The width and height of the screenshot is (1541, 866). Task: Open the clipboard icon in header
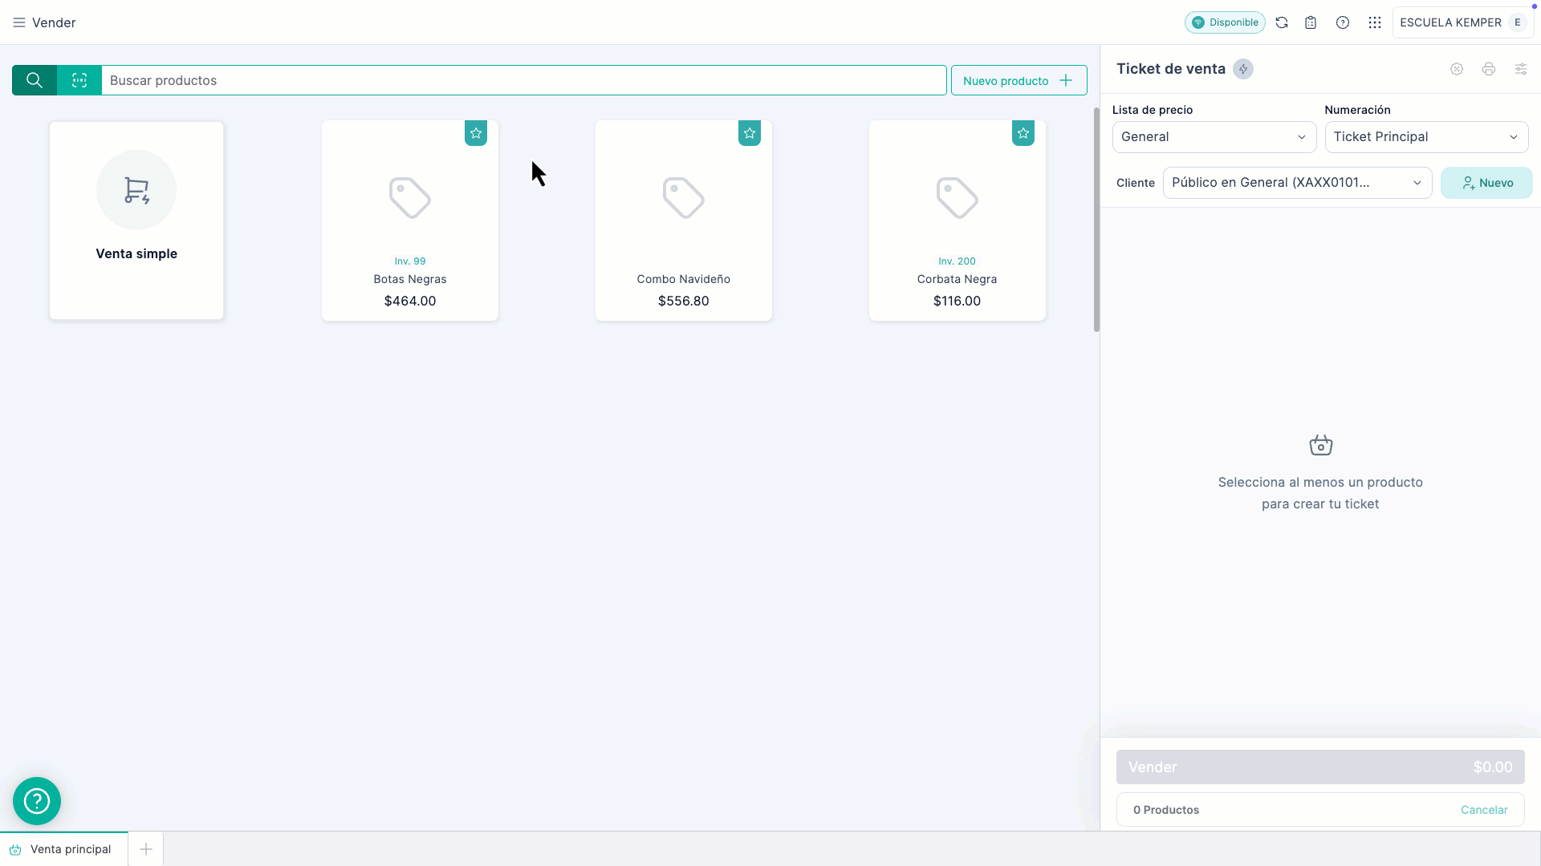[1311, 22]
